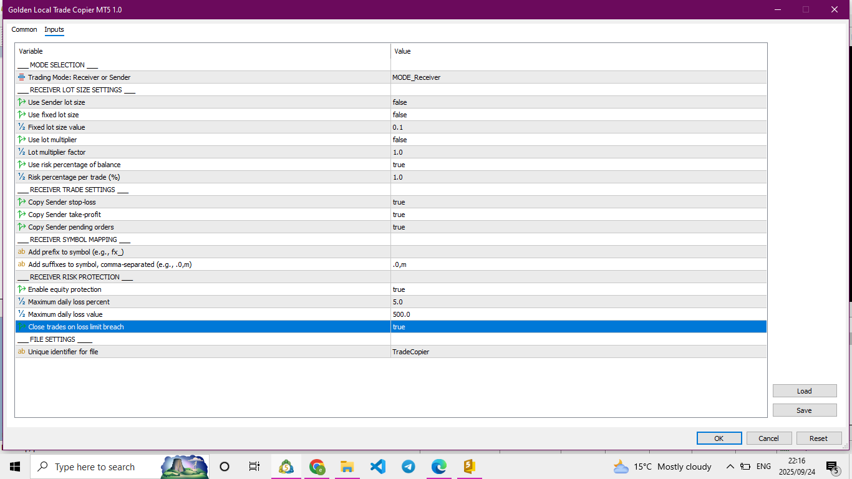
Task: Click the icon beside Use lot multiplier
Action: [22, 140]
